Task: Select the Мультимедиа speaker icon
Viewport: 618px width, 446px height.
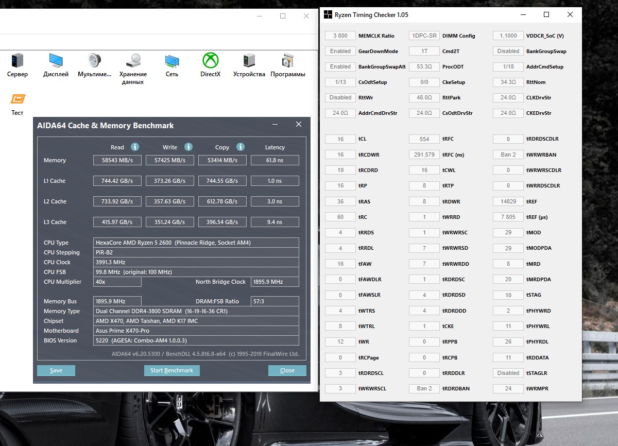Action: pos(94,61)
